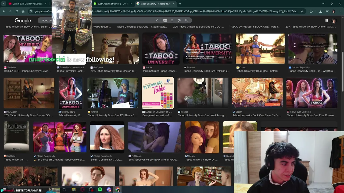Search by image with Google Lens icon
The image size is (344, 193).
[179, 20]
